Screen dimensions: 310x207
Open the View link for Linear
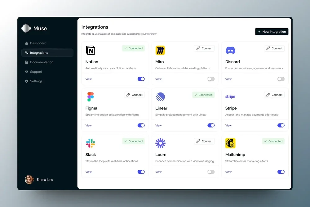[x=158, y=125]
